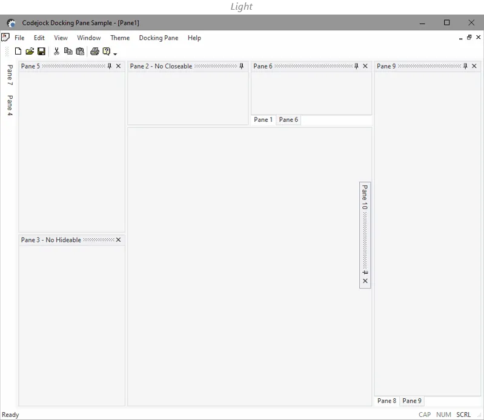Click the Print toolbar icon
The height and width of the screenshot is (420, 484).
94,52
